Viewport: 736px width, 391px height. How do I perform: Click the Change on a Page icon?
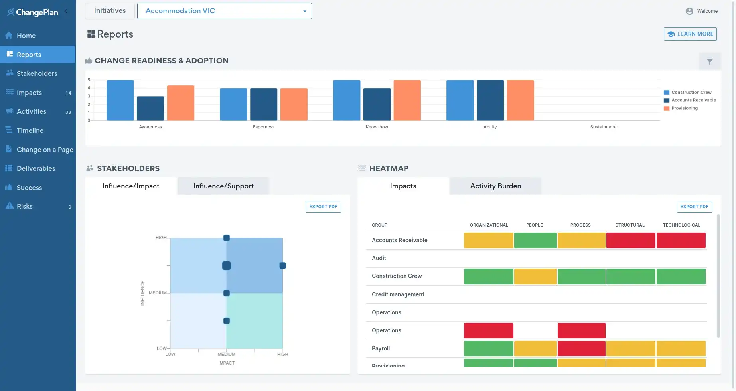click(x=9, y=149)
